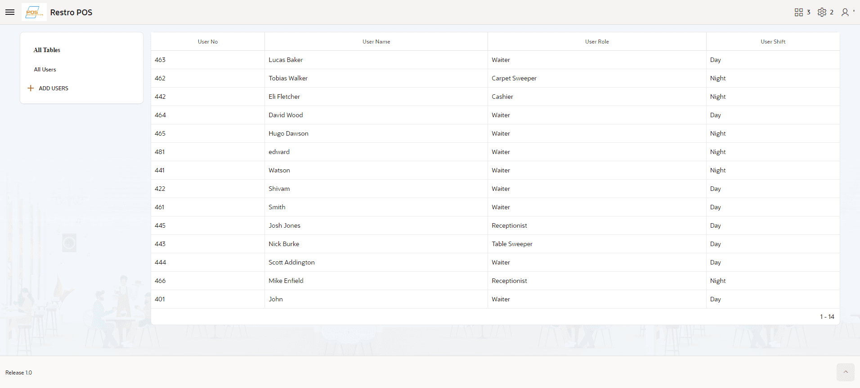Screen dimensions: 860x388
Task: Sort by the User No column header
Action: coord(207,42)
